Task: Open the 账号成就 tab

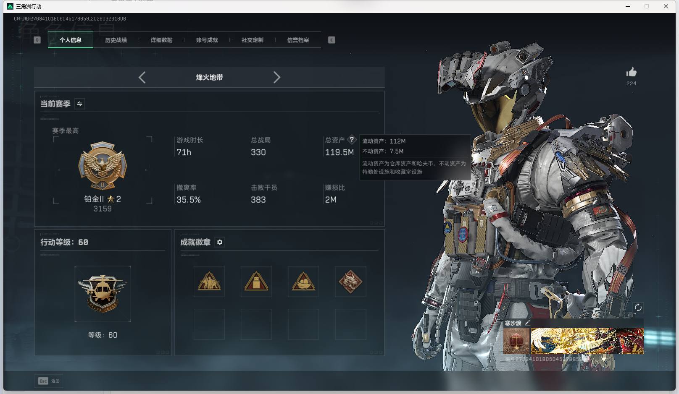Action: tap(208, 40)
